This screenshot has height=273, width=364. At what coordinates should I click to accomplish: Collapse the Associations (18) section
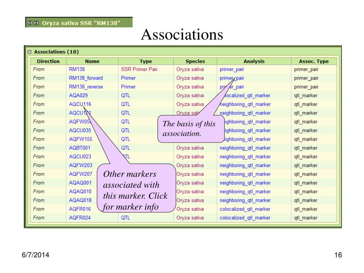30,52
